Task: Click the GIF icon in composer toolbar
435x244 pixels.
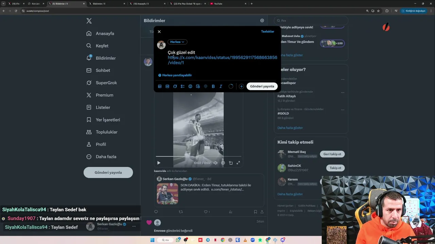Action: tap(167, 86)
